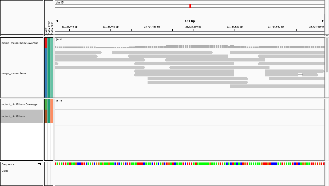Viewport: 329px width, 186px height.
Task: Click the 23,721,460 bp ruler position
Action: click(x=110, y=27)
